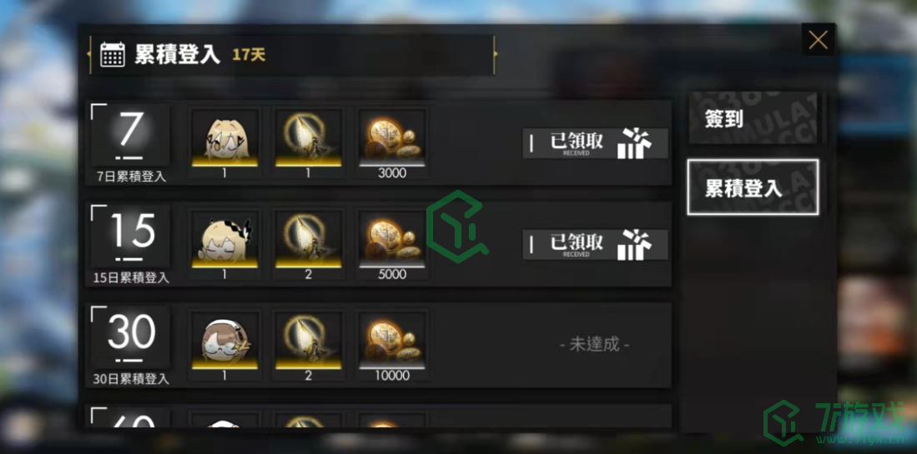
Task: Select the 30日累積登入 day badge
Action: coord(130,346)
